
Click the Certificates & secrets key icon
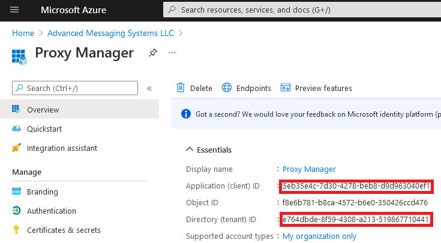tap(16, 229)
